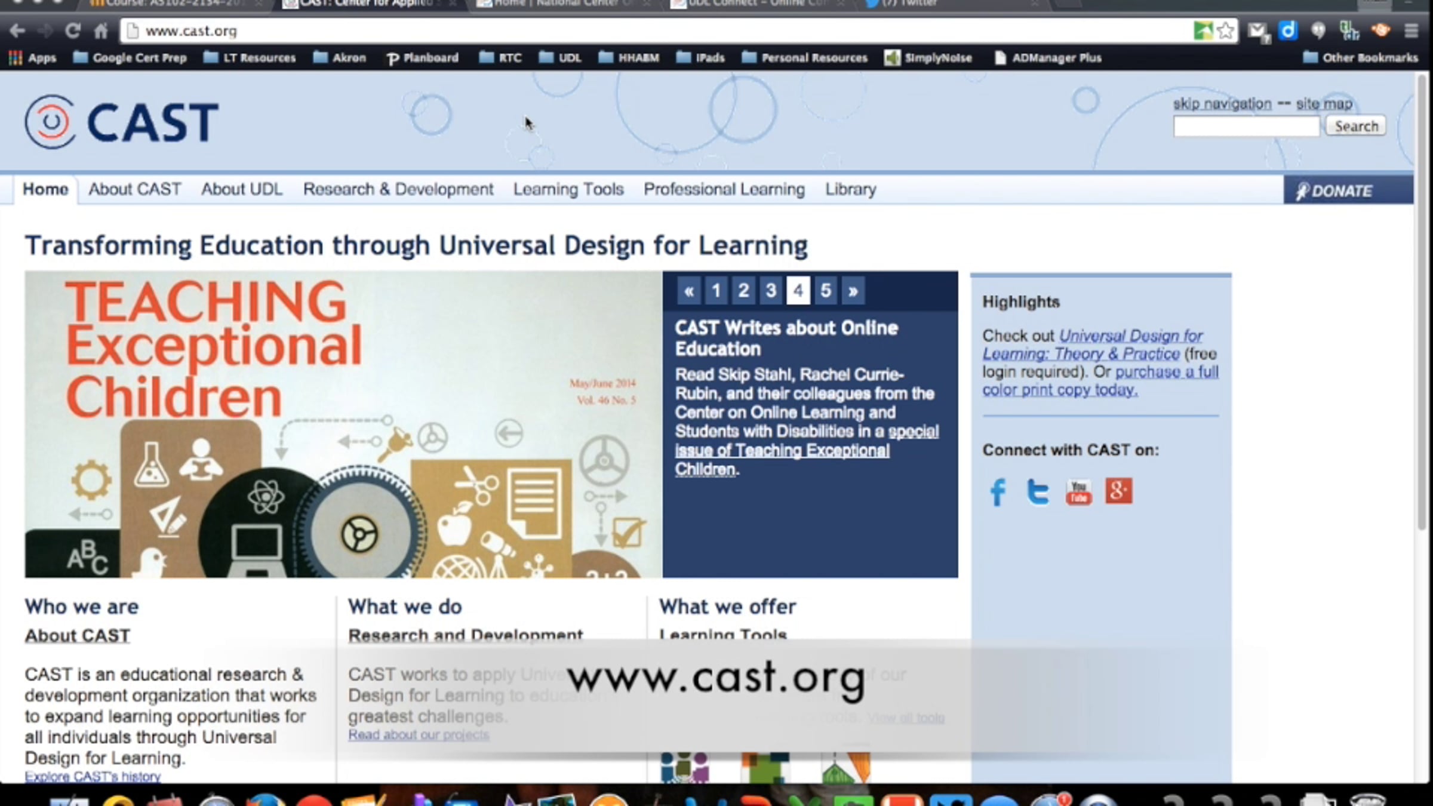The image size is (1433, 806).
Task: Expand the RTC bookmark folder
Action: point(500,58)
